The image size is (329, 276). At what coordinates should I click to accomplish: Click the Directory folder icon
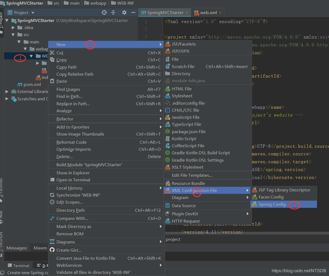168,73
